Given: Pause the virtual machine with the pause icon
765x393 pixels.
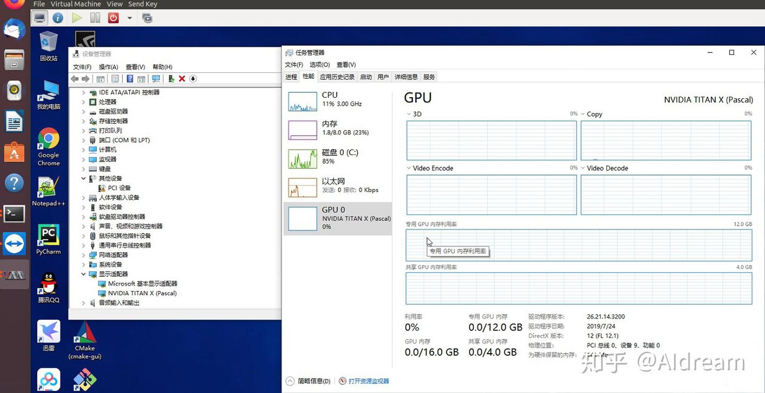Looking at the screenshot, I should pos(95,16).
